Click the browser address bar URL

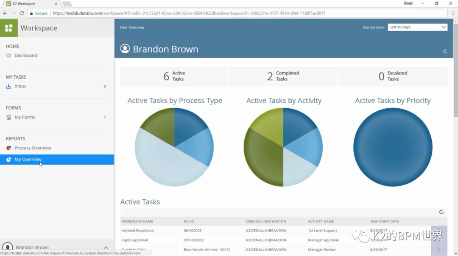tap(189, 13)
